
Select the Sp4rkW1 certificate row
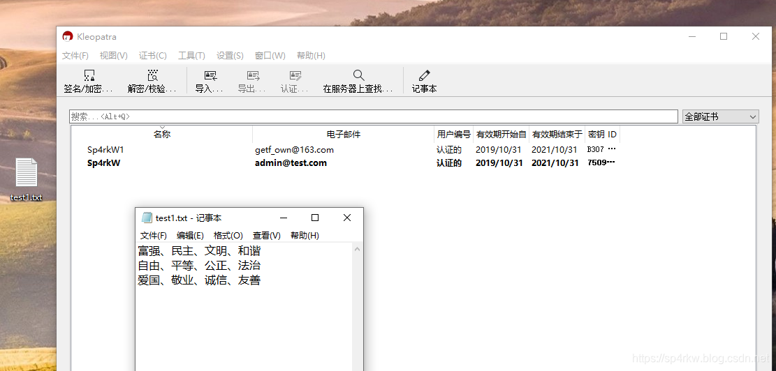coord(346,150)
